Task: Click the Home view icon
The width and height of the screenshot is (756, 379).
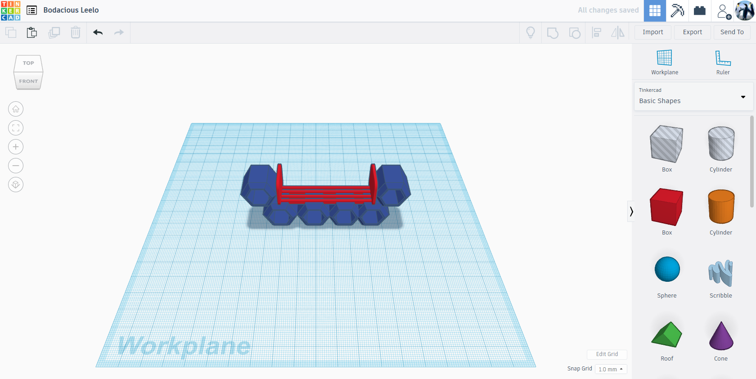Action: (16, 109)
